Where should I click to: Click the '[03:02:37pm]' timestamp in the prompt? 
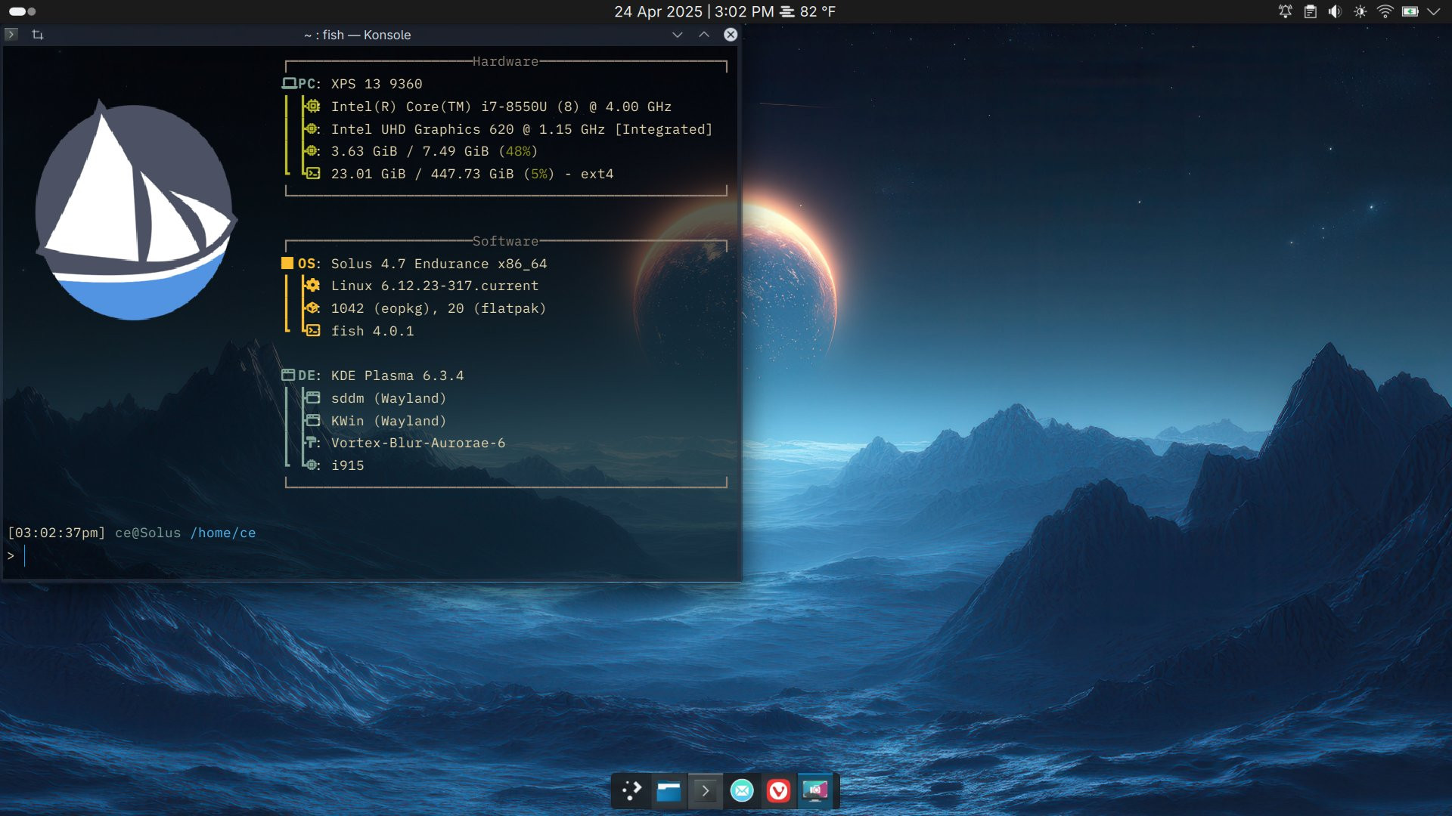(57, 533)
